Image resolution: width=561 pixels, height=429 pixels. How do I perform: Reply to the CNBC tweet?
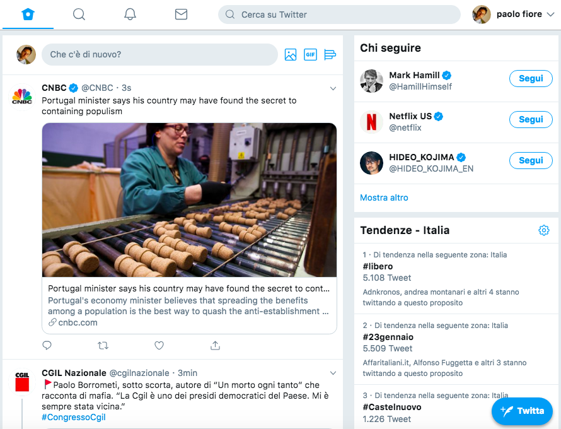tap(47, 345)
